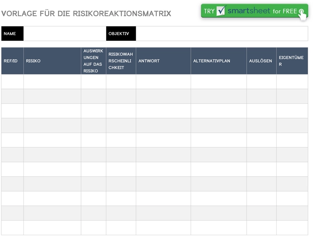Select the NAME label cell
313x236 pixels.
tap(13, 34)
